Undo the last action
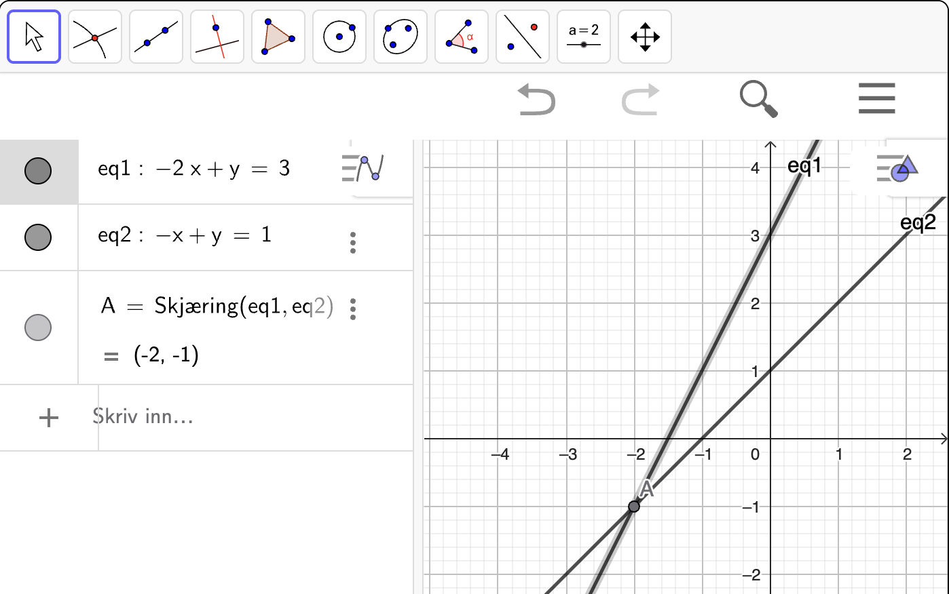This screenshot has width=949, height=594. 536,99
